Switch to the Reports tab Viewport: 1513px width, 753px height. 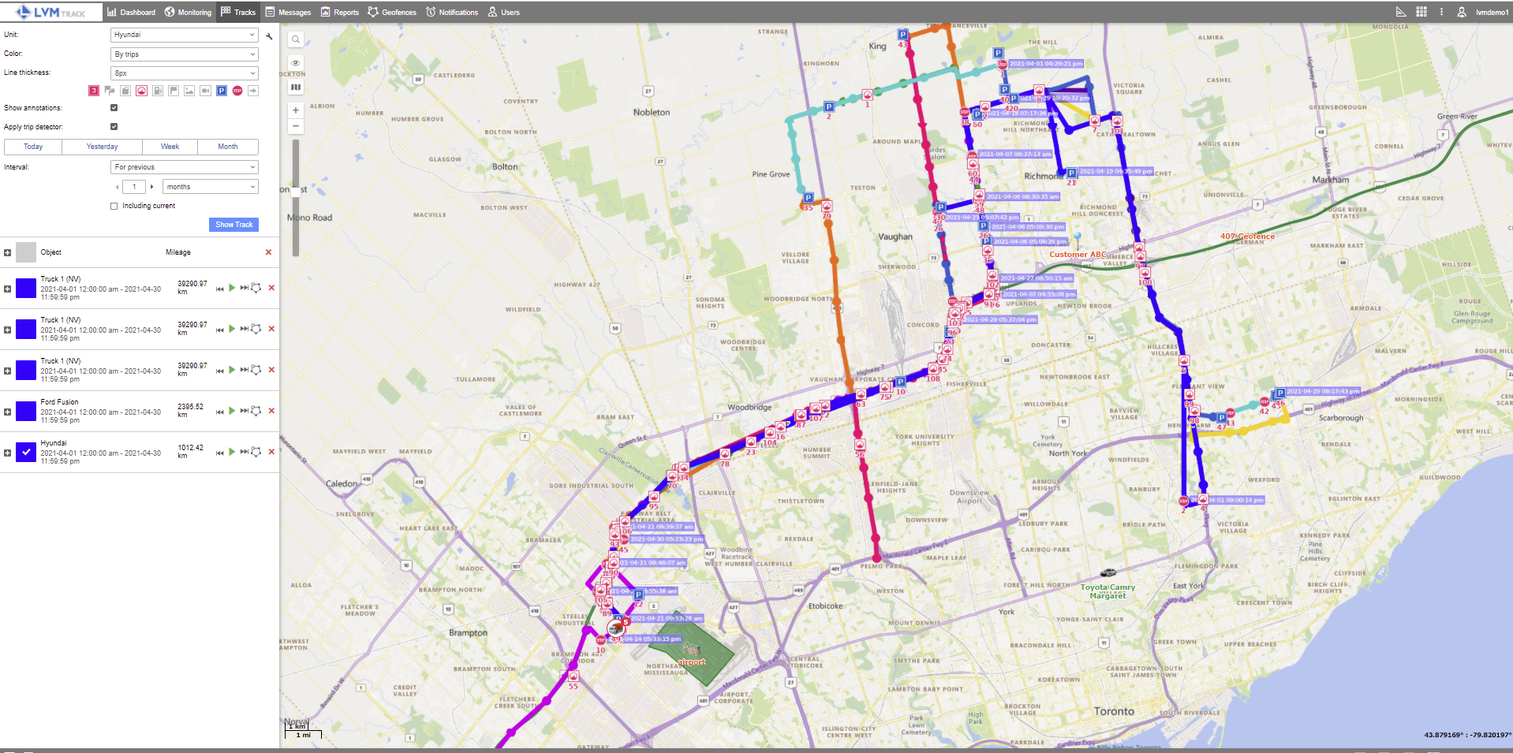pyautogui.click(x=339, y=12)
